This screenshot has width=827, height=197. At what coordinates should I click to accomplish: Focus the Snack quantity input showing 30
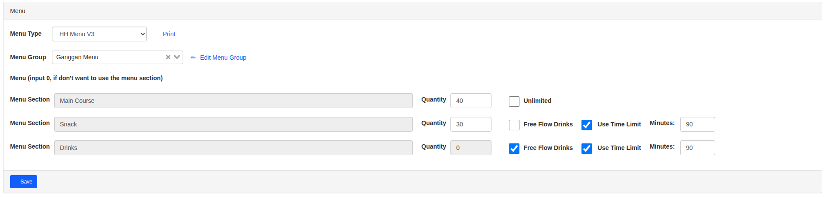[x=471, y=124]
